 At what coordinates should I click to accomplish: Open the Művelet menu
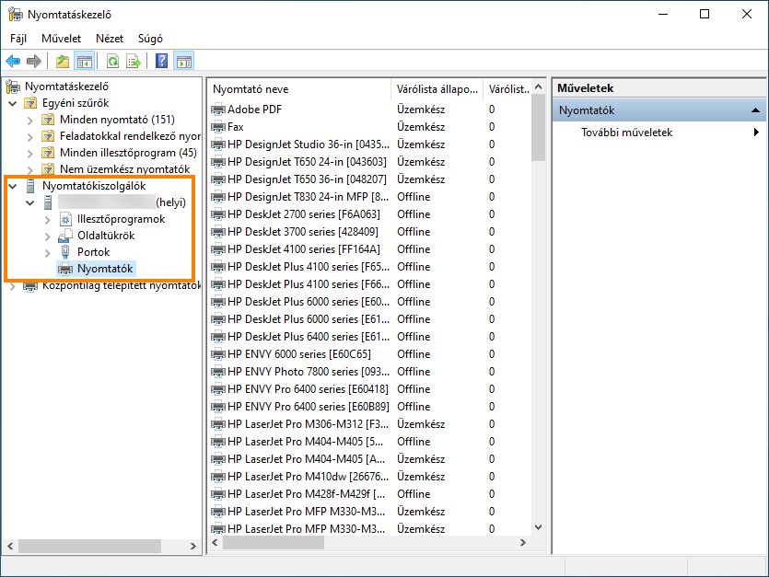pos(62,39)
